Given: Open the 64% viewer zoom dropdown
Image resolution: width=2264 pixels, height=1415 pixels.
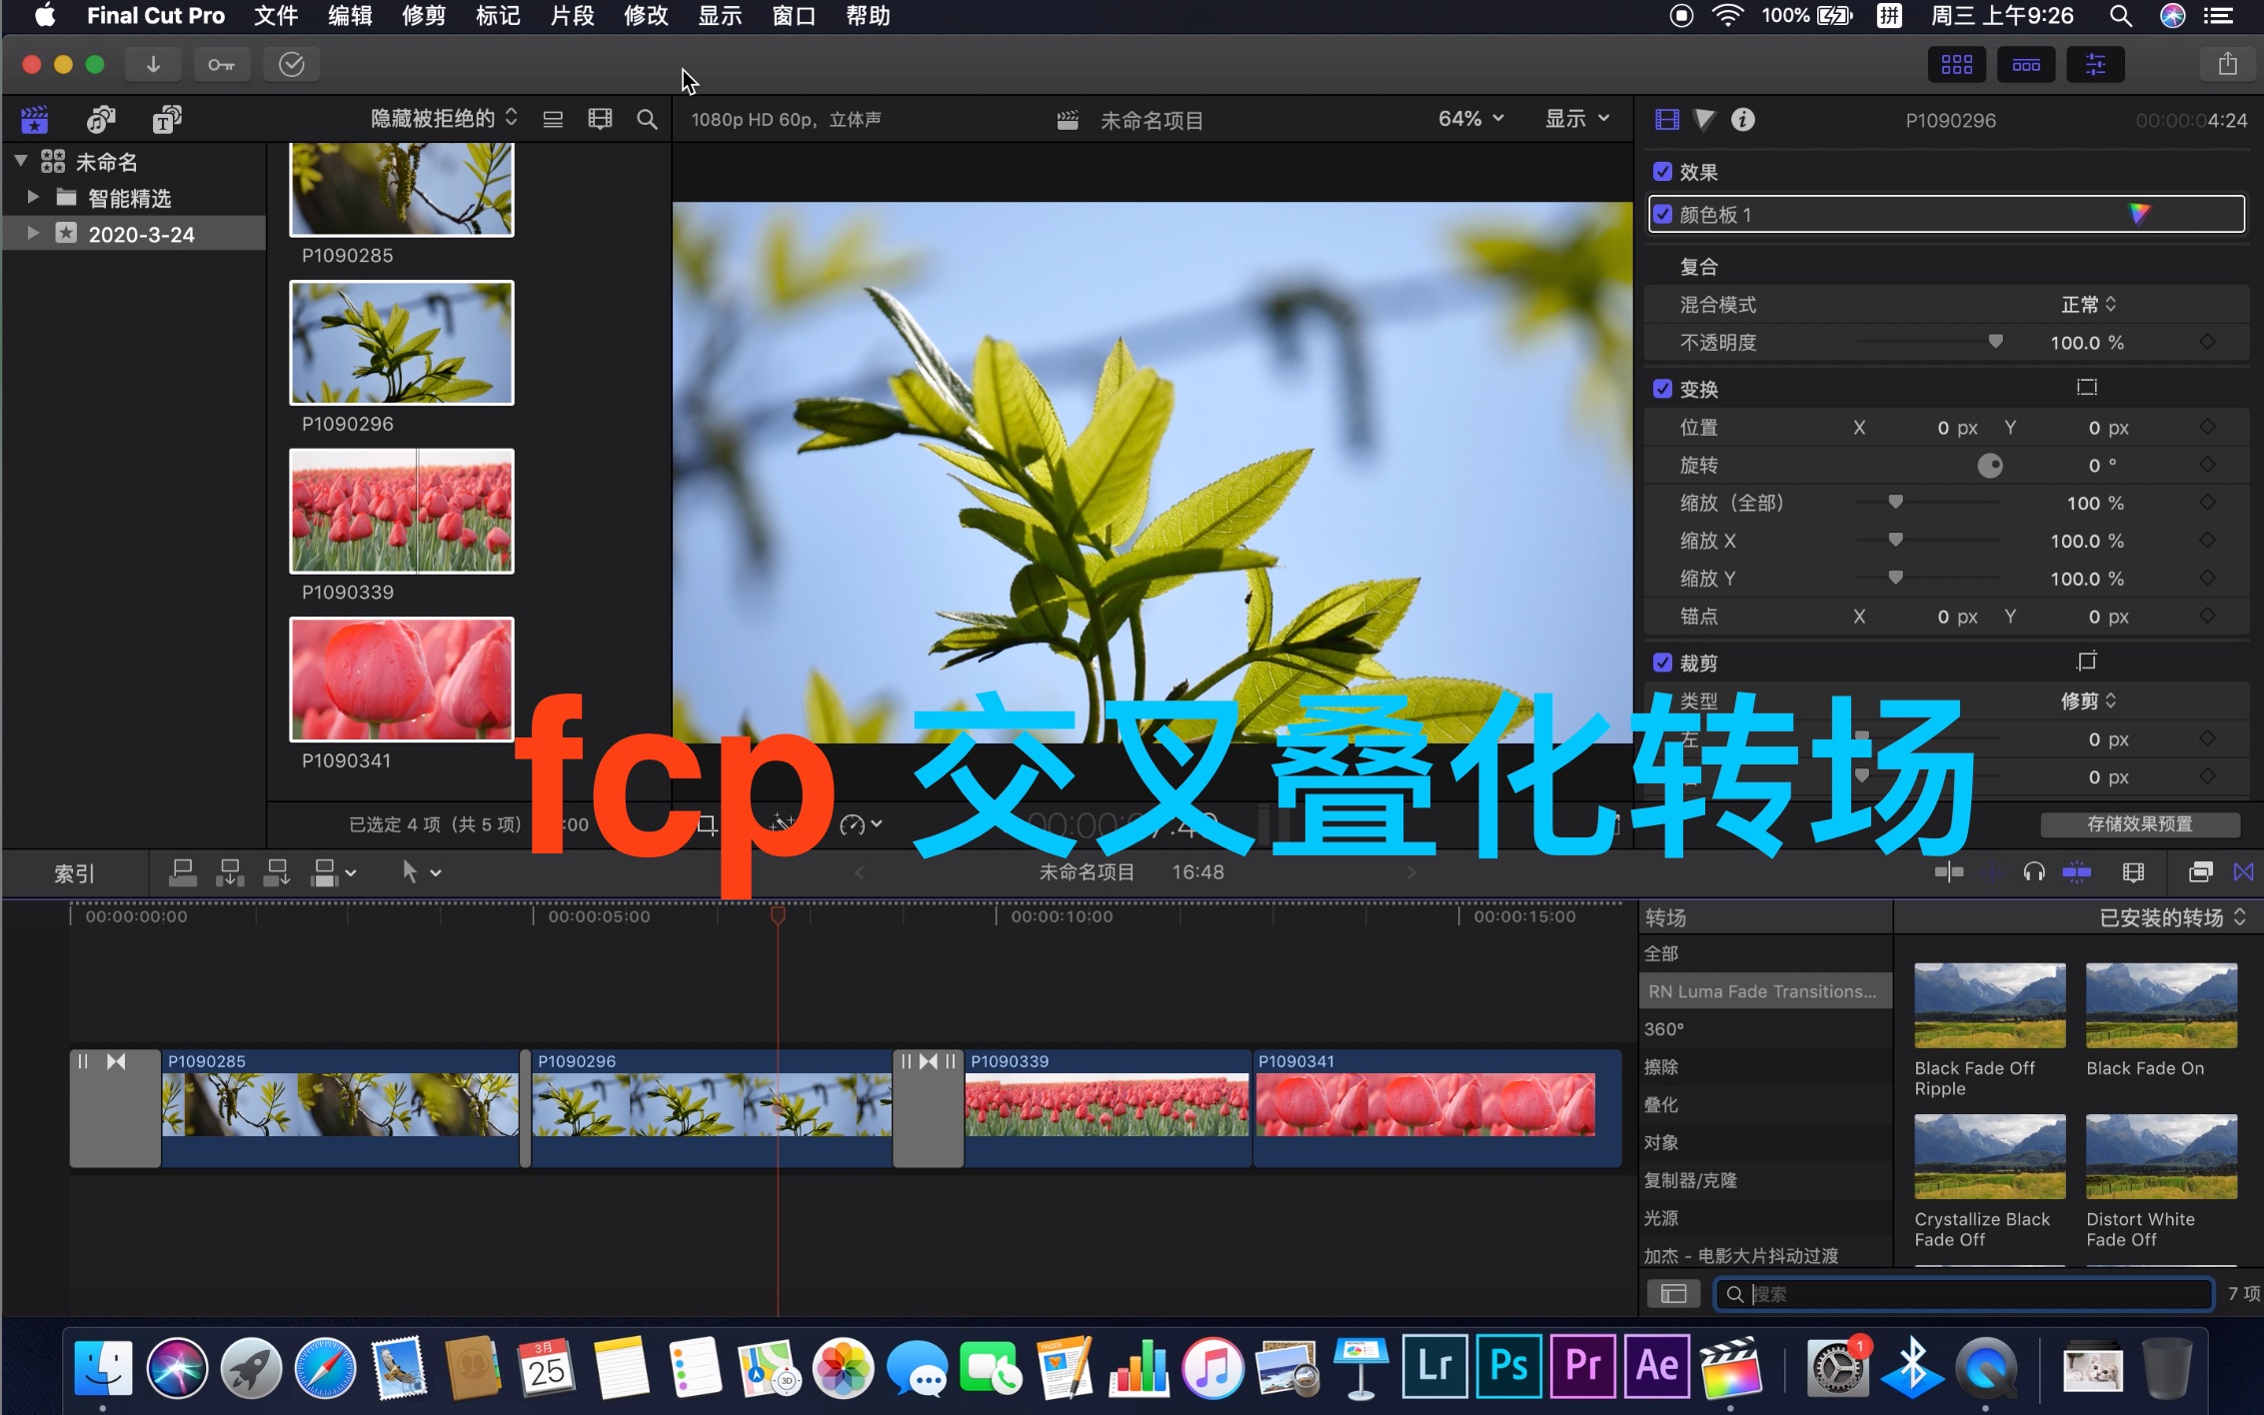Looking at the screenshot, I should click(1471, 119).
